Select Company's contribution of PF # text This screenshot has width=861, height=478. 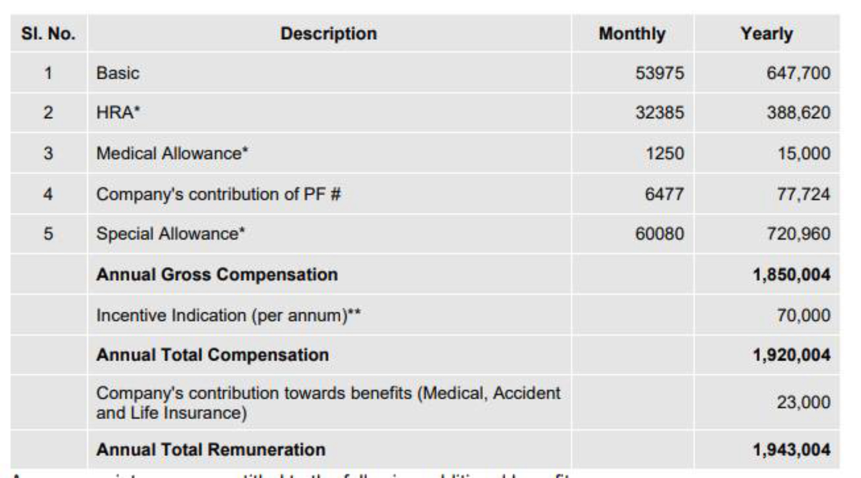coord(218,194)
